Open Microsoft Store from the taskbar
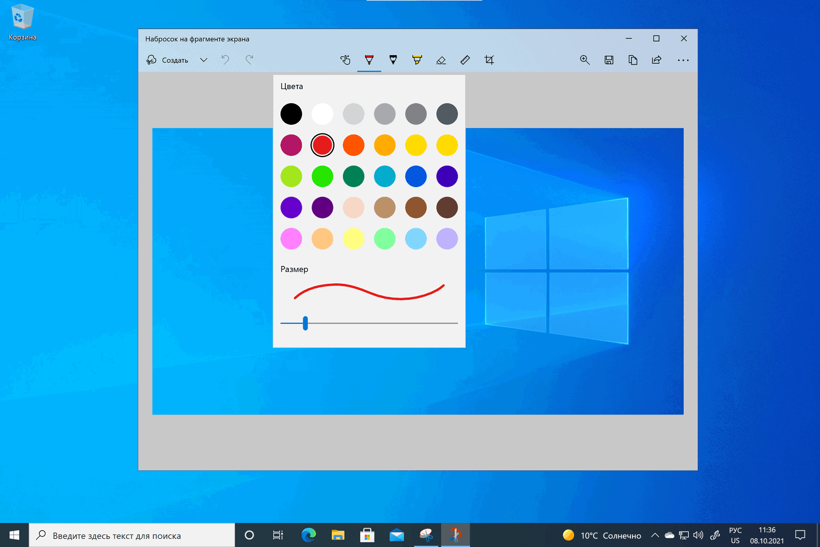The width and height of the screenshot is (820, 547). coord(367,535)
